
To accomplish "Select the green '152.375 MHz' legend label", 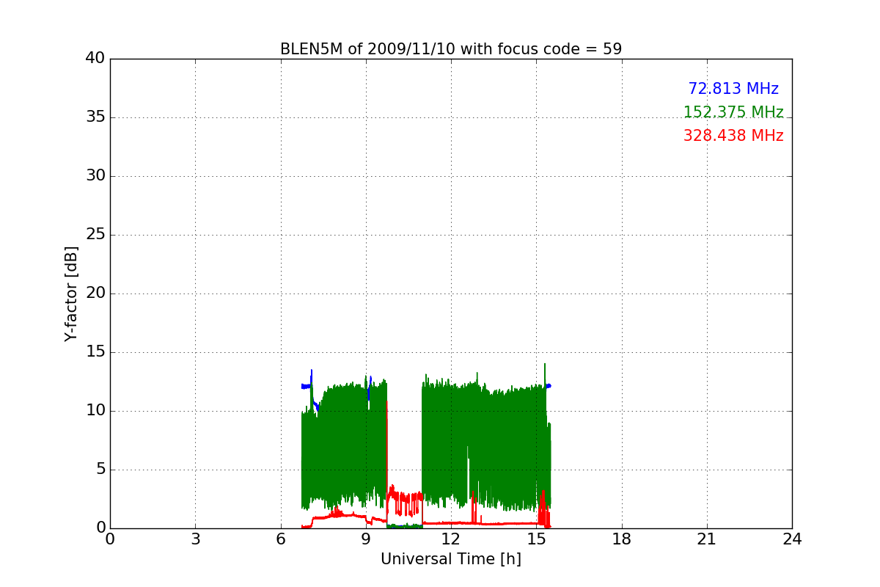I will click(733, 112).
